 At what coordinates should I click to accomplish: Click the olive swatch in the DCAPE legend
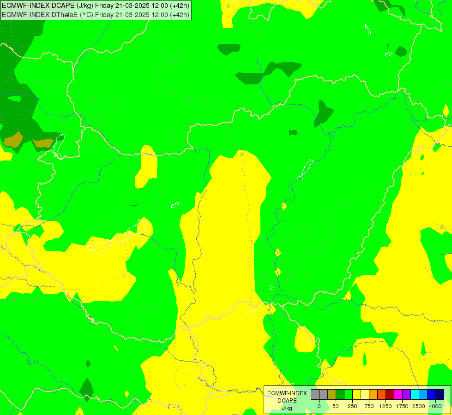point(332,394)
